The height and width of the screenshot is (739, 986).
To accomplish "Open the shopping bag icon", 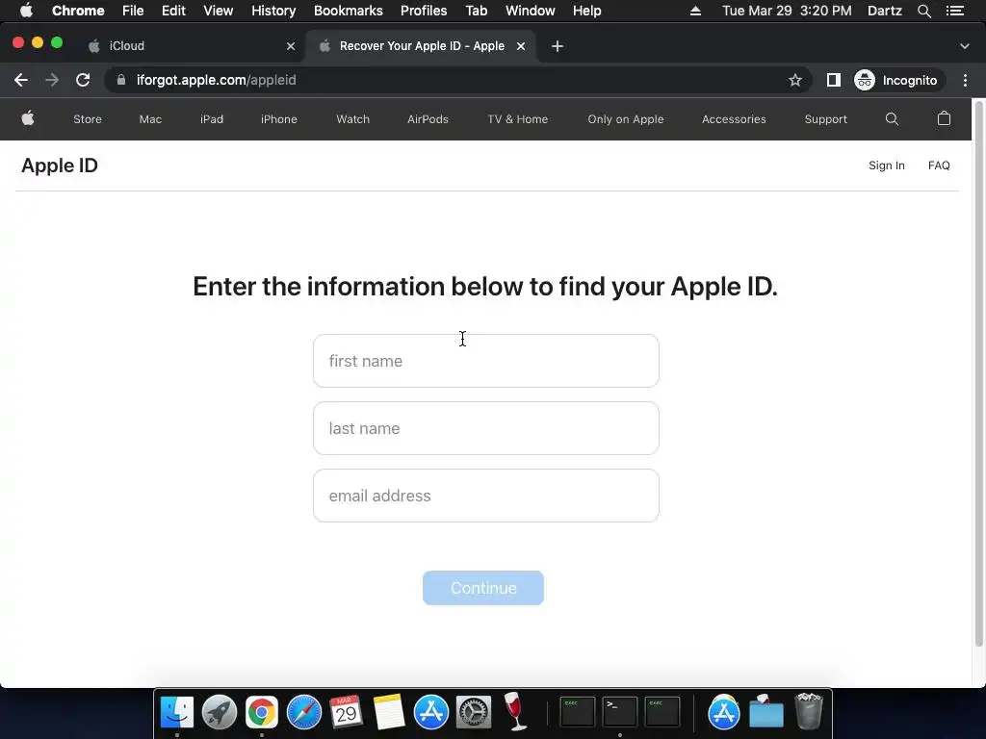I will 944,118.
